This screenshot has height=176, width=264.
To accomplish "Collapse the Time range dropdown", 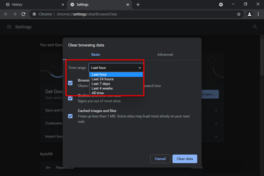I will pos(116,68).
